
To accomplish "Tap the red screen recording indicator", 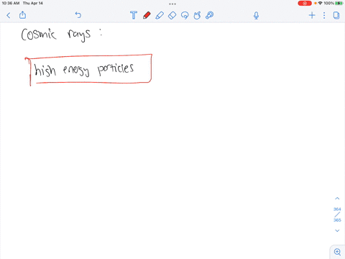I will click(305, 4).
